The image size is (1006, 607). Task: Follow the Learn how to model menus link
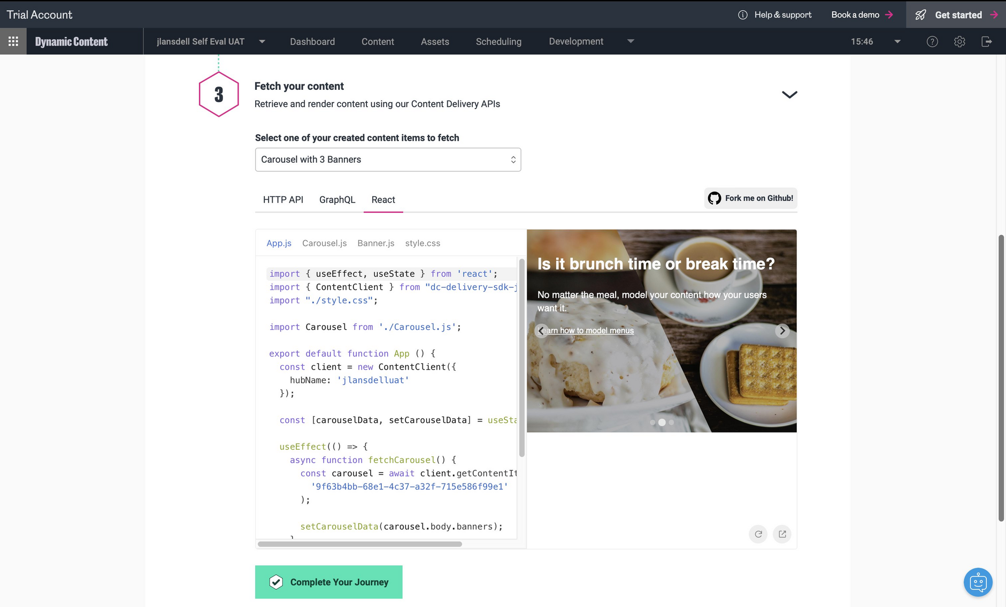point(586,331)
